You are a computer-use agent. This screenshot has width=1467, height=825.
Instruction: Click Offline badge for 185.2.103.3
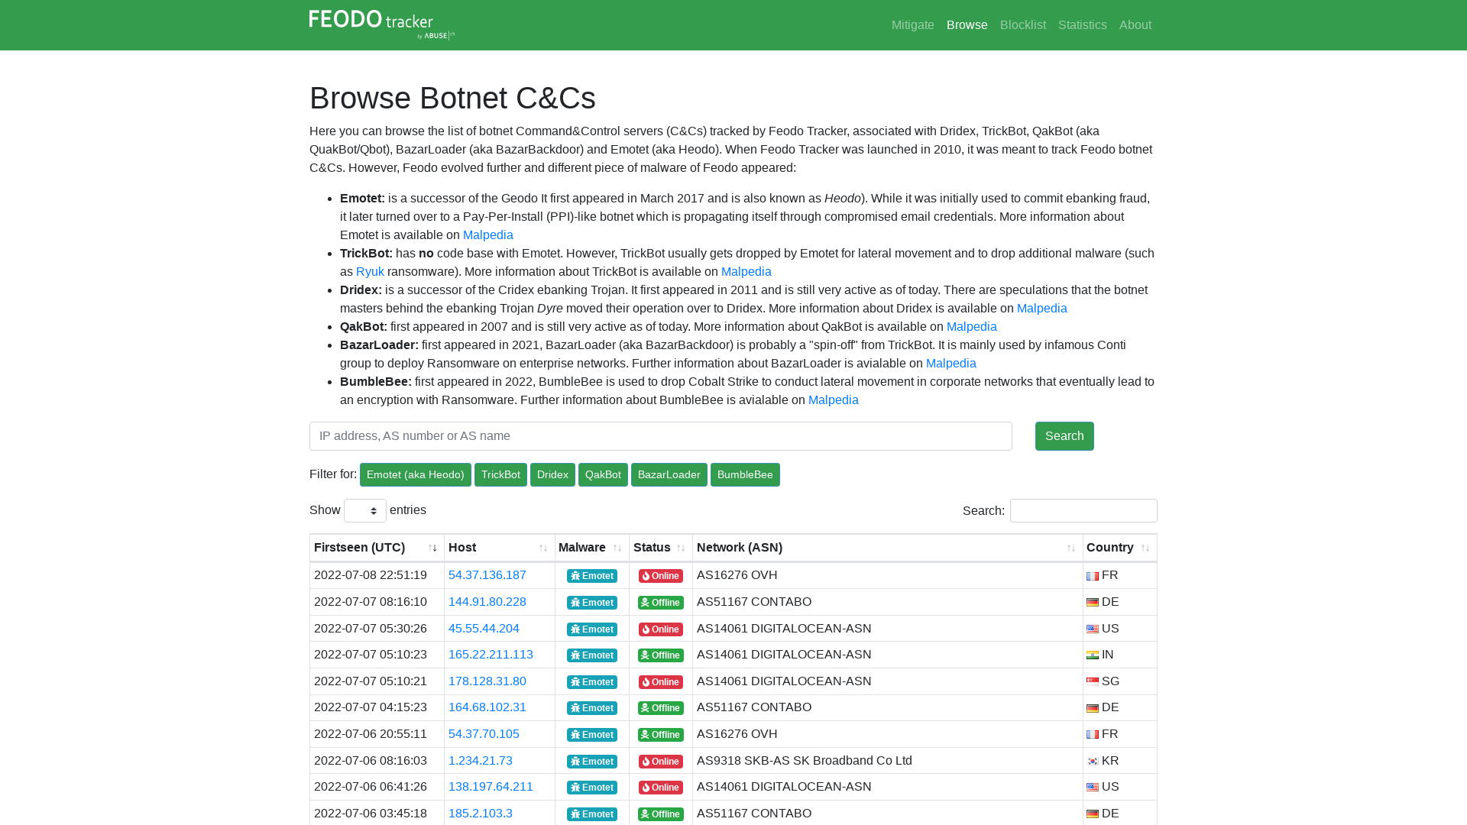click(x=661, y=814)
